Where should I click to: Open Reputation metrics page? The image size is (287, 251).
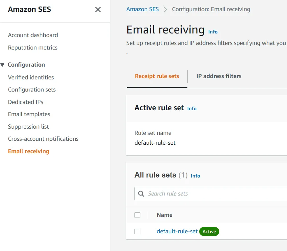tap(33, 48)
